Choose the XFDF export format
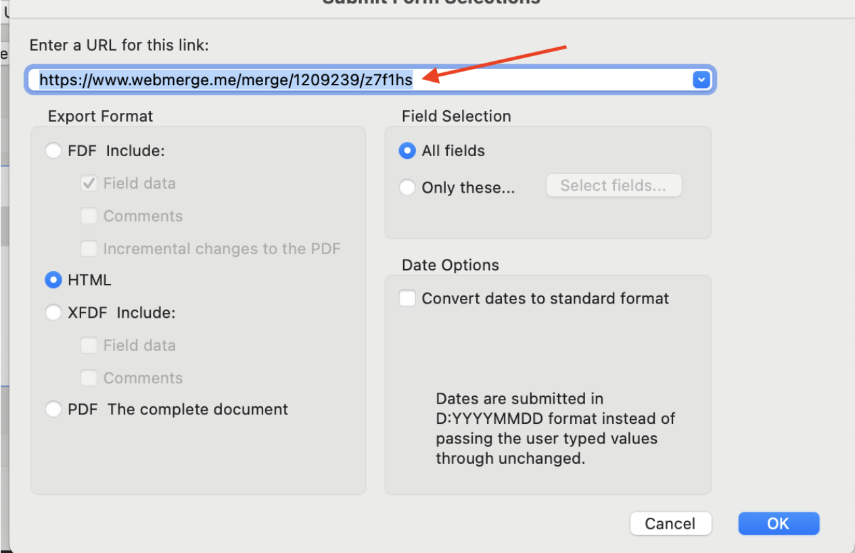 [53, 313]
